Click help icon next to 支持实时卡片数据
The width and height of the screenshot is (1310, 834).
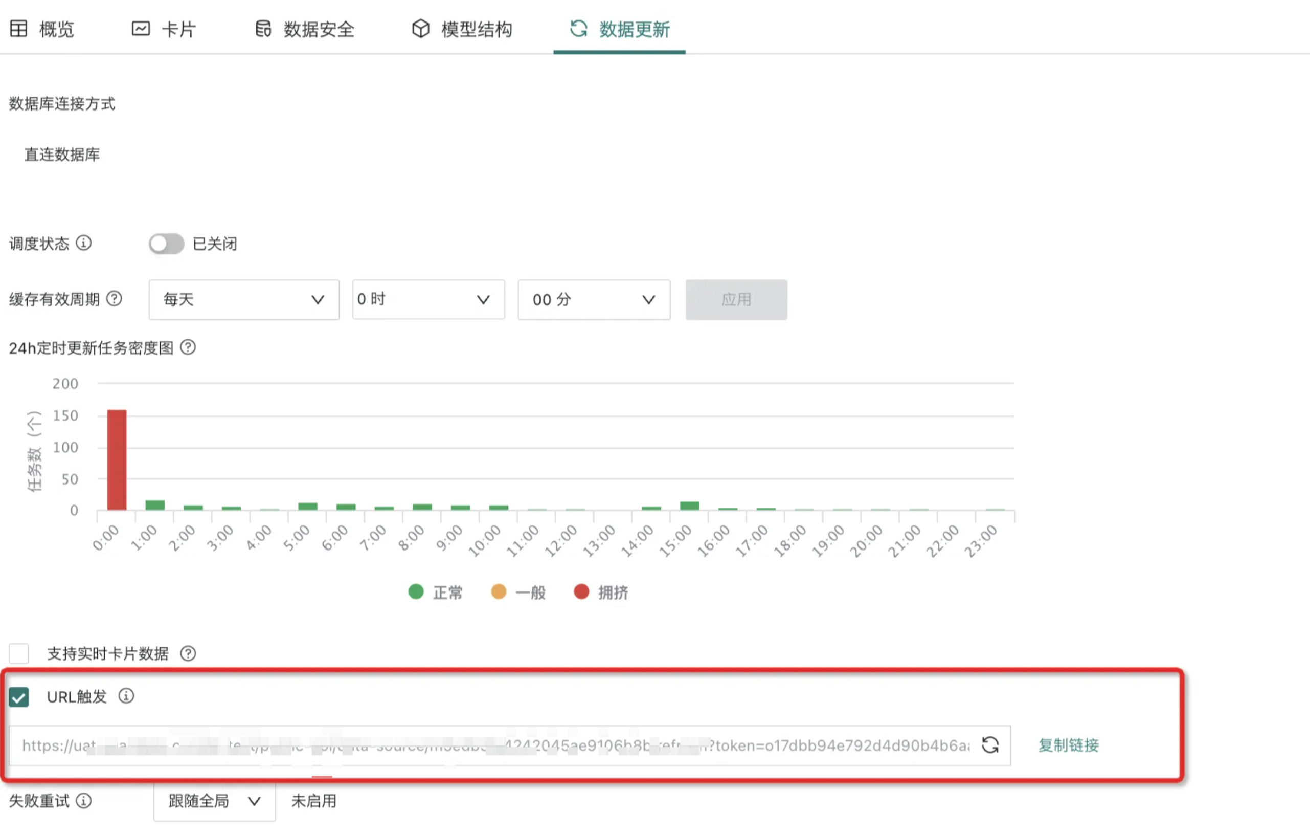pyautogui.click(x=188, y=653)
